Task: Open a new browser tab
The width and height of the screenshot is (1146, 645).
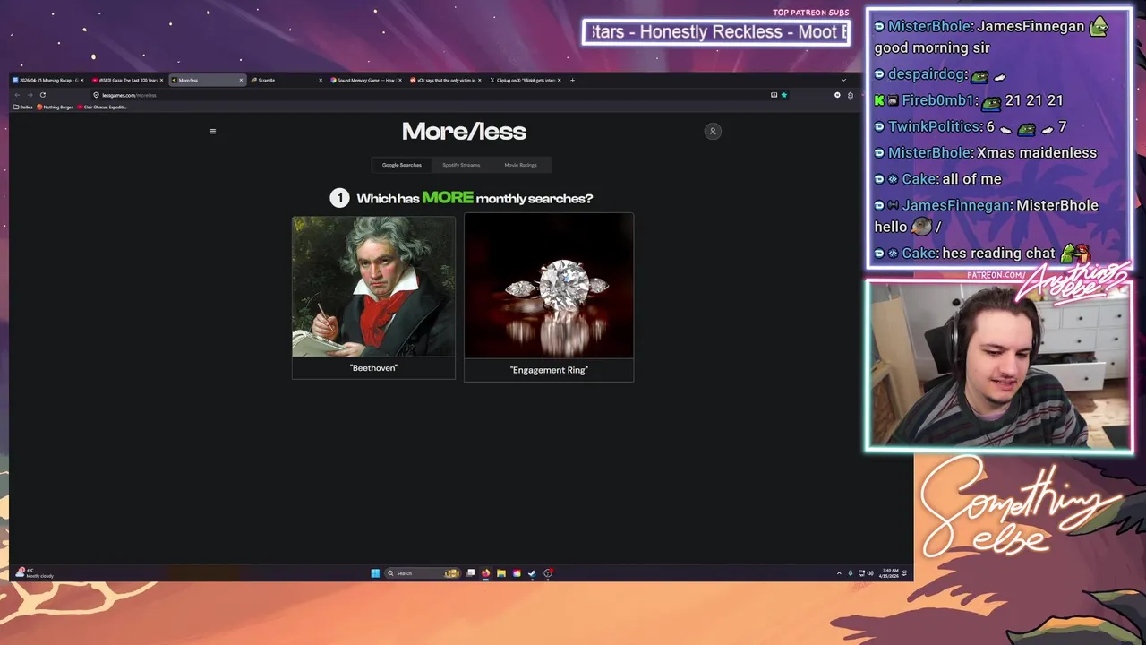Action: point(573,80)
